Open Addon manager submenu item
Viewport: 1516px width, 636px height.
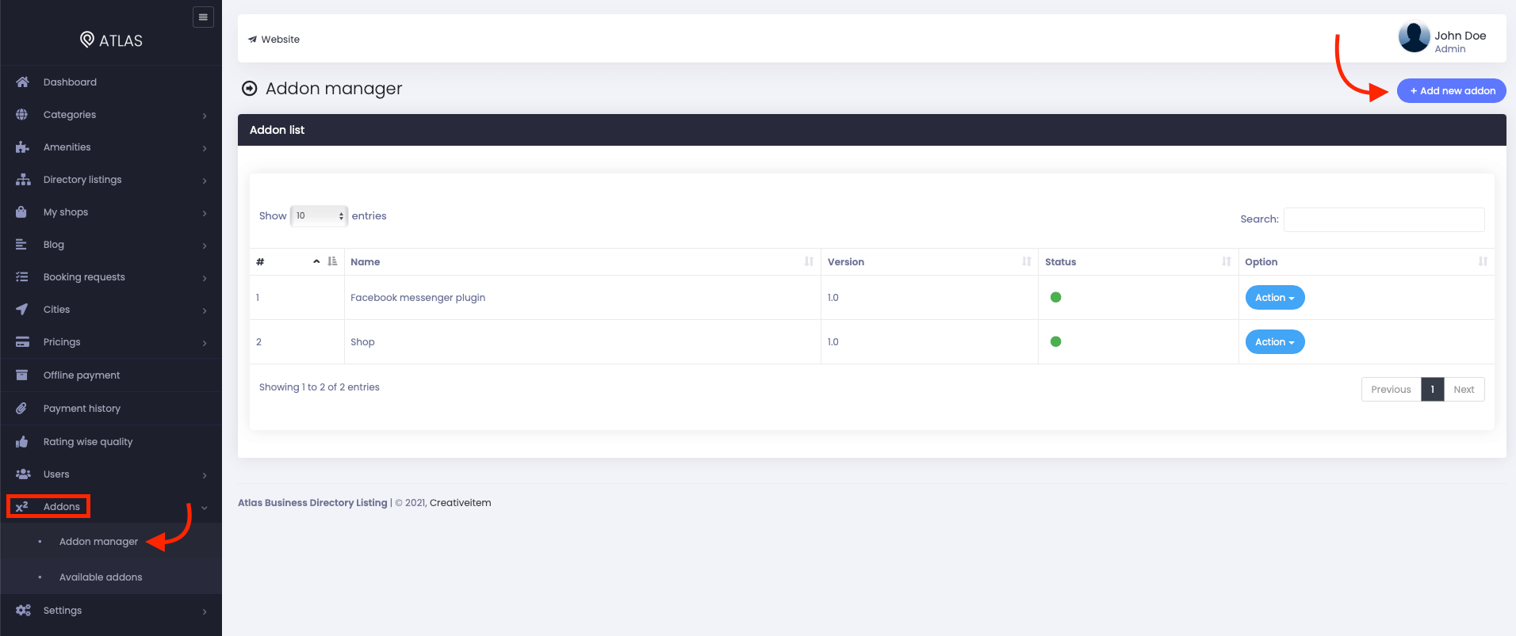pos(98,542)
